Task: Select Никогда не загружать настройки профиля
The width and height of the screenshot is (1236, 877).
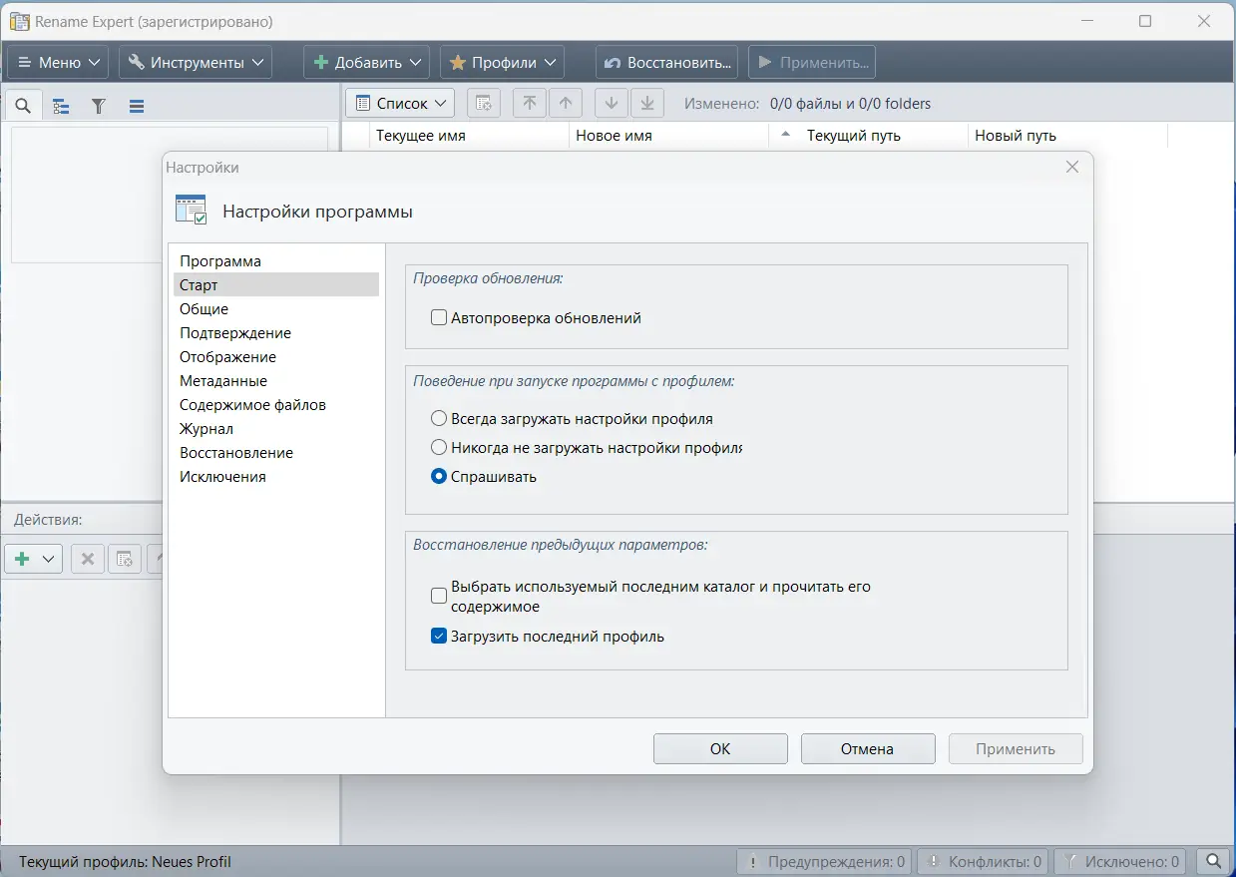Action: [x=438, y=448]
